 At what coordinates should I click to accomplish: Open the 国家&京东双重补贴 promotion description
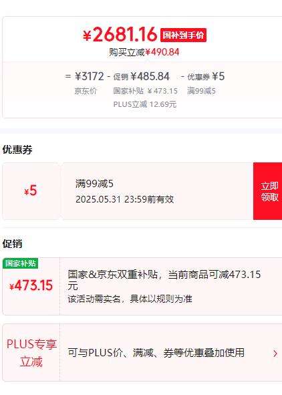pos(164,280)
